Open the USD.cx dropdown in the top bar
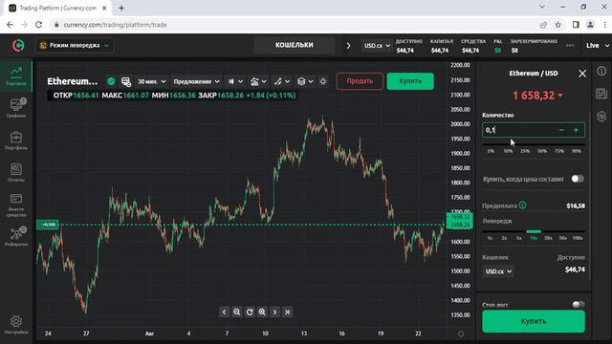Image resolution: width=612 pixels, height=344 pixels. 377,46
